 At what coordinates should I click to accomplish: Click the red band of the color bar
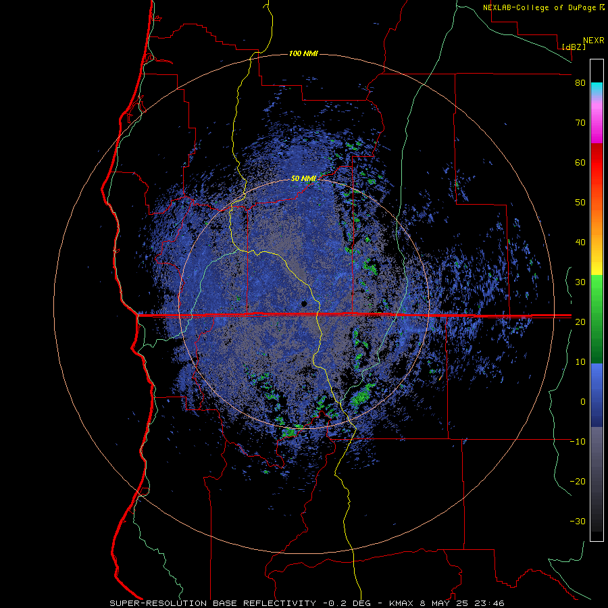click(x=597, y=163)
